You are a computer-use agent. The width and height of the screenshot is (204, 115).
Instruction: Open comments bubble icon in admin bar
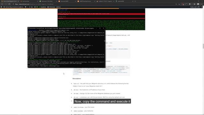tap(26, 7)
